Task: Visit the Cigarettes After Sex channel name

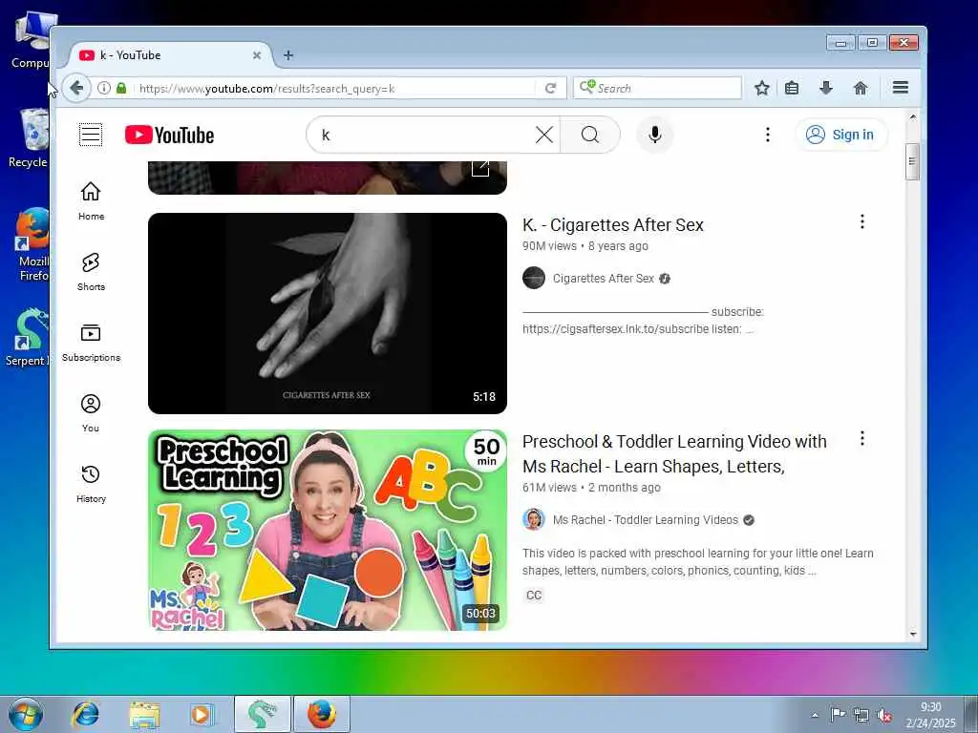Action: point(604,279)
